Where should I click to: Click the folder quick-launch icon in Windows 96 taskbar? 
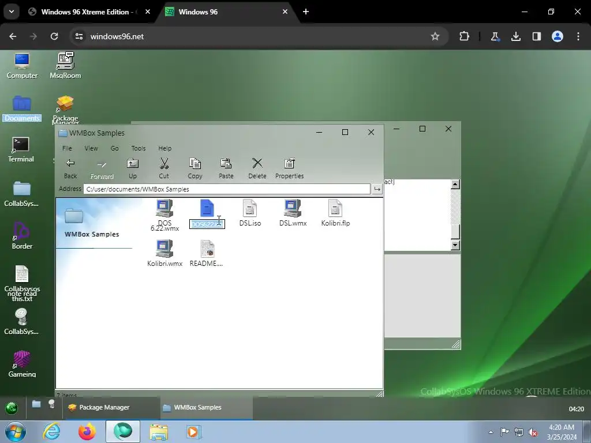[x=36, y=404]
